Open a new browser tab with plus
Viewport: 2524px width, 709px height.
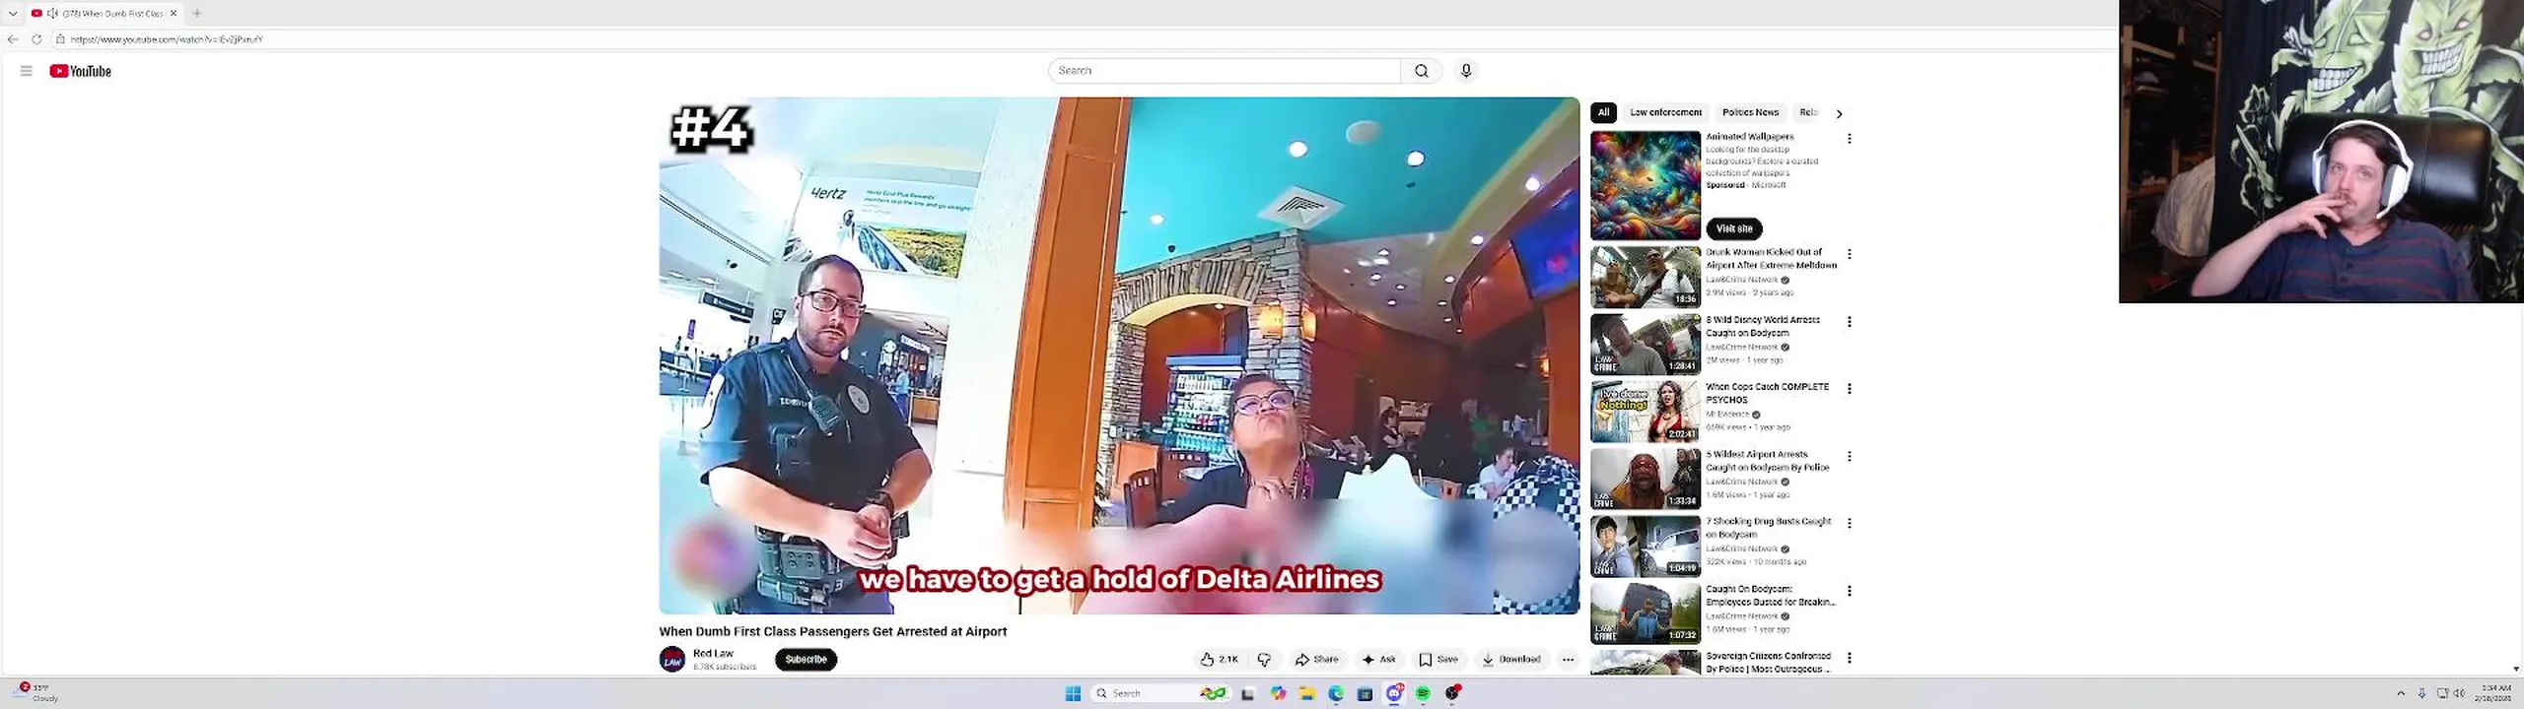pos(196,13)
